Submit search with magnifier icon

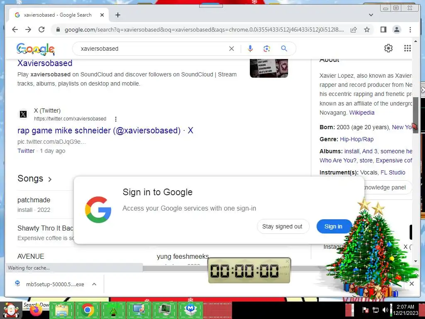tap(284, 49)
